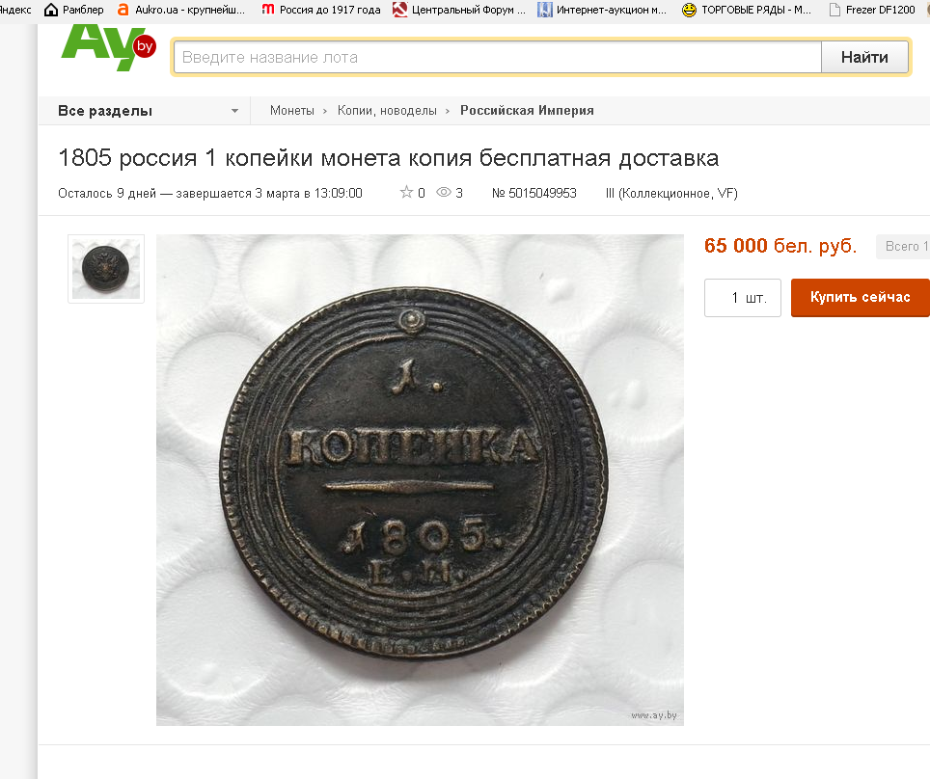This screenshot has height=779, width=930.
Task: Click the Найти search button
Action: point(864,57)
